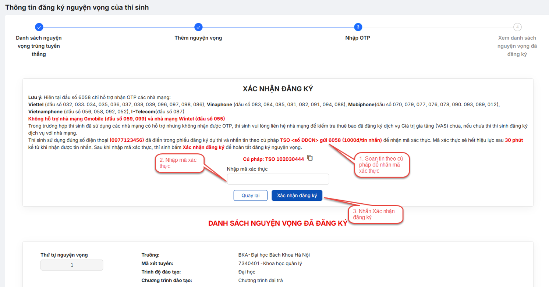Click the 'Nhập mã xác thực' label above input
549x293 pixels.
[x=247, y=169]
